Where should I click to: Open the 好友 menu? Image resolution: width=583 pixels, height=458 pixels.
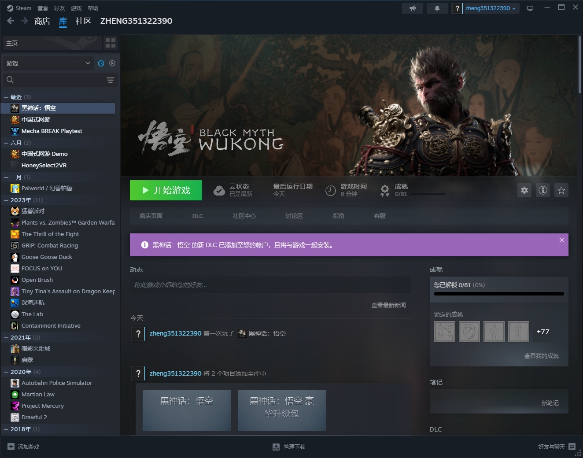point(59,8)
